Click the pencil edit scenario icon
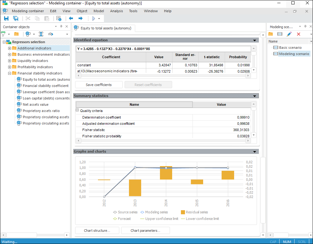 [289, 34]
